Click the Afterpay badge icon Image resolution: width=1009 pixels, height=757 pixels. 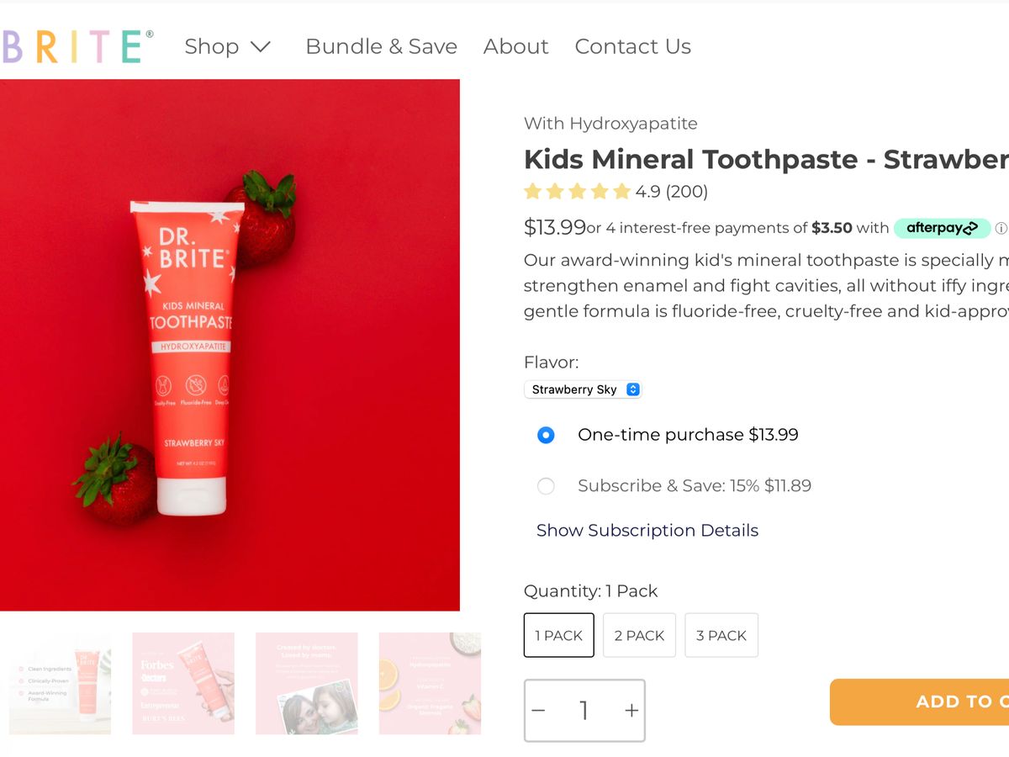tap(942, 228)
